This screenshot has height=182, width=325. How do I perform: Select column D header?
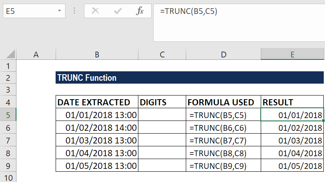pyautogui.click(x=223, y=55)
